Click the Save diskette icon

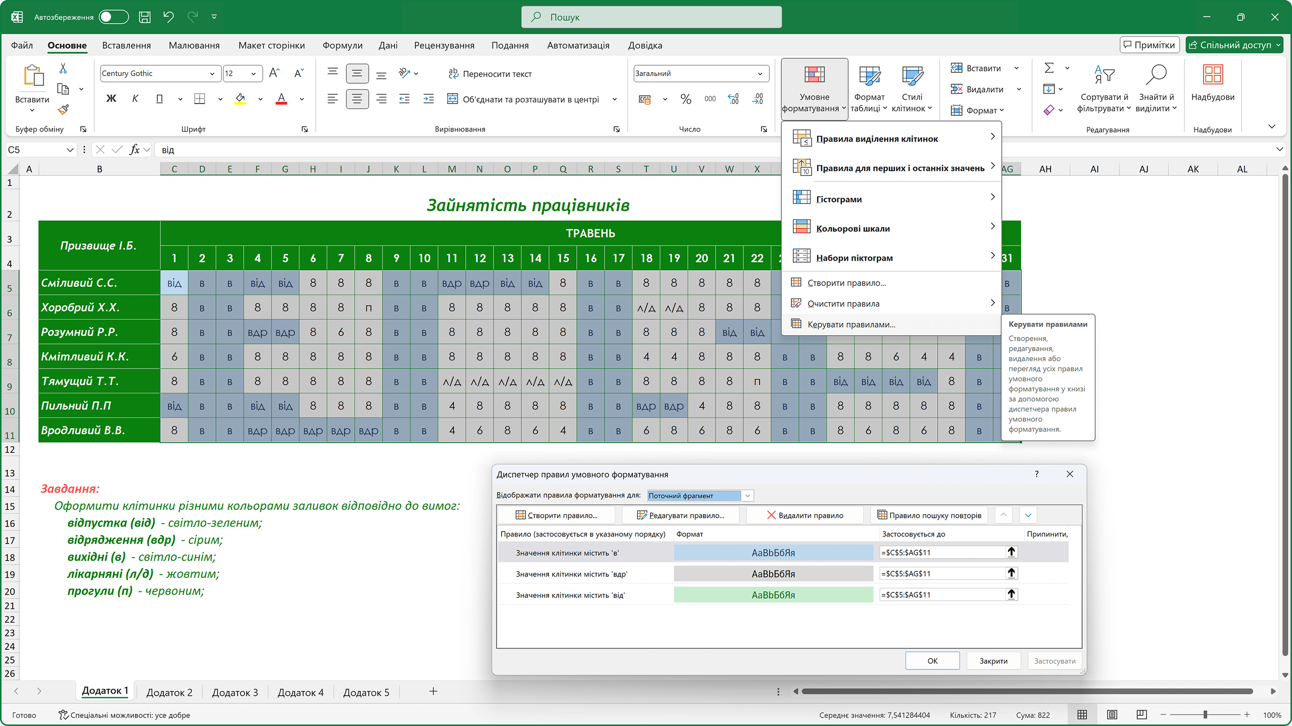(x=145, y=17)
